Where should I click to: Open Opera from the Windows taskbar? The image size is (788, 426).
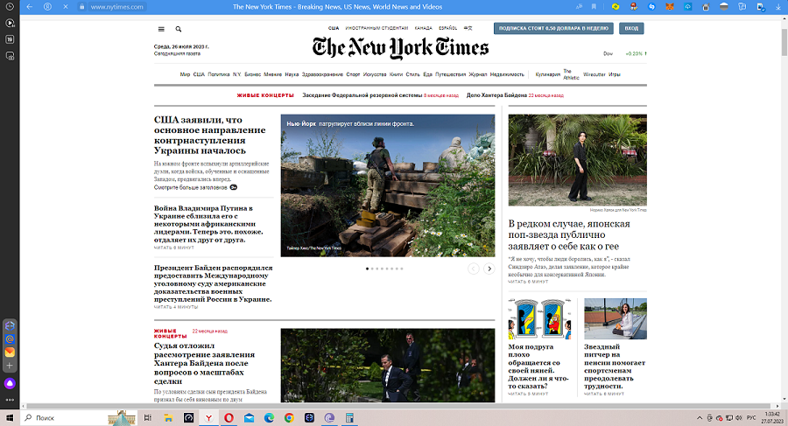(x=229, y=417)
